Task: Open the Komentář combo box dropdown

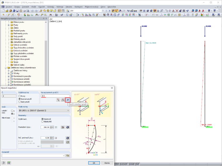Action: point(64,156)
